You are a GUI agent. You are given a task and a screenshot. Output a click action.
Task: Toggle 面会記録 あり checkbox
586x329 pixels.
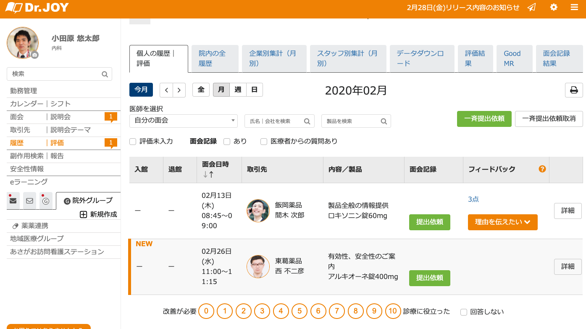click(x=227, y=142)
